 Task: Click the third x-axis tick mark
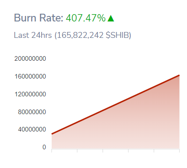pos(103,151)
